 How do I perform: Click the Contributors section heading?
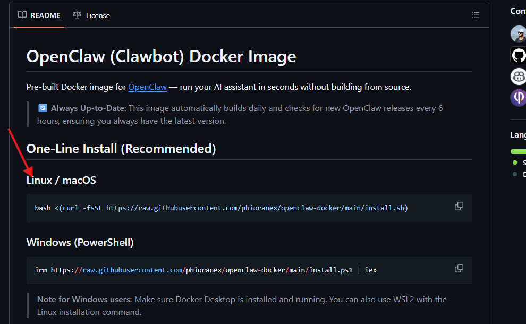click(x=518, y=11)
